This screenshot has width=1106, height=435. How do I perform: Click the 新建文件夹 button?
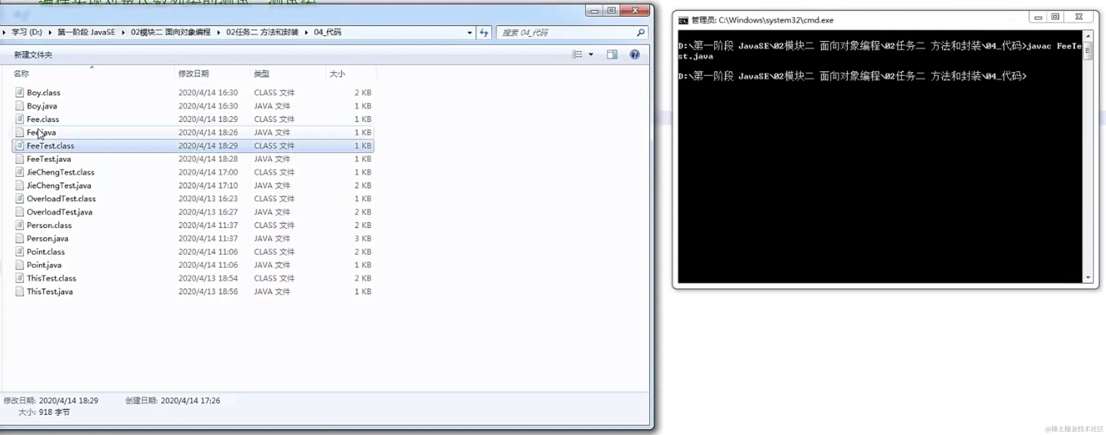(x=33, y=55)
